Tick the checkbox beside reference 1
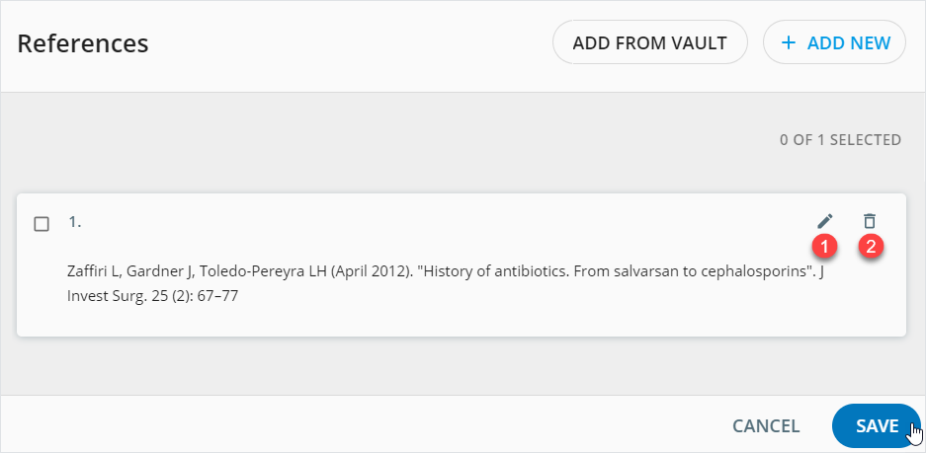 coord(42,224)
